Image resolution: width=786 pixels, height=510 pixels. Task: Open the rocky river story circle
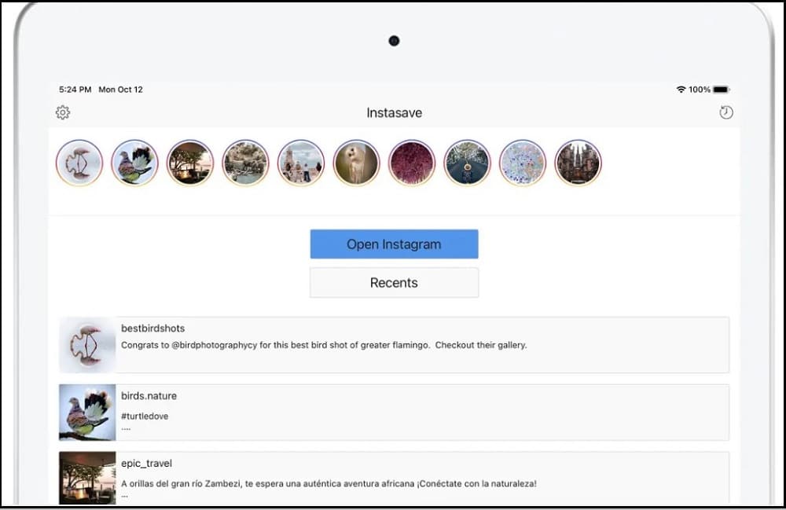click(245, 163)
